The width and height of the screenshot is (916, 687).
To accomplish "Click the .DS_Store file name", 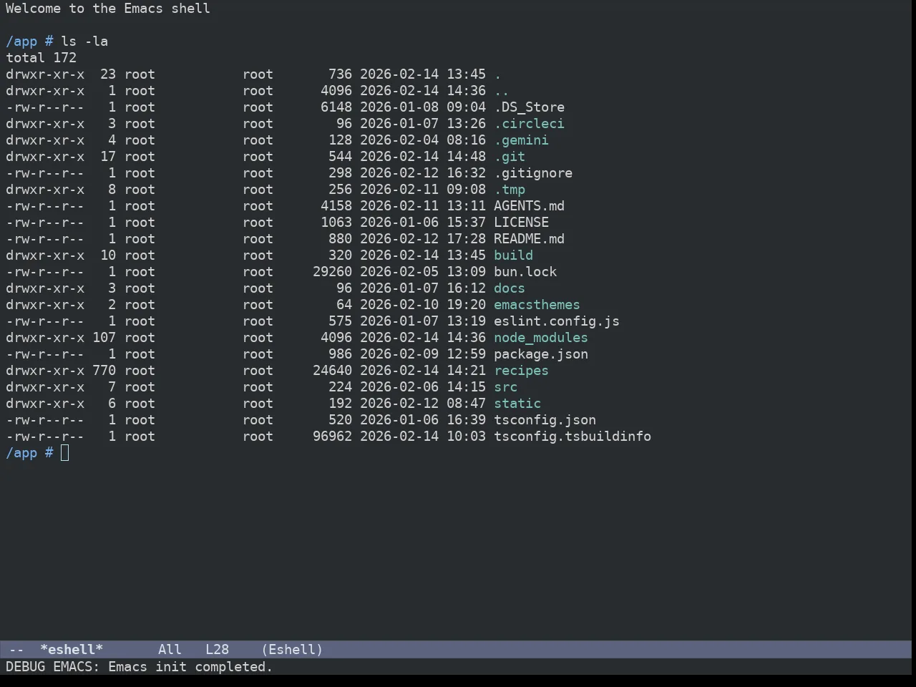I will [529, 107].
